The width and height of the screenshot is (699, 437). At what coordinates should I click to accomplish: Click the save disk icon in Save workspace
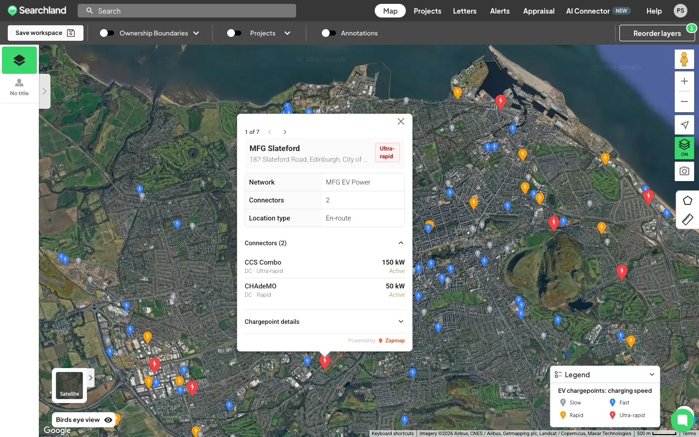coord(71,33)
